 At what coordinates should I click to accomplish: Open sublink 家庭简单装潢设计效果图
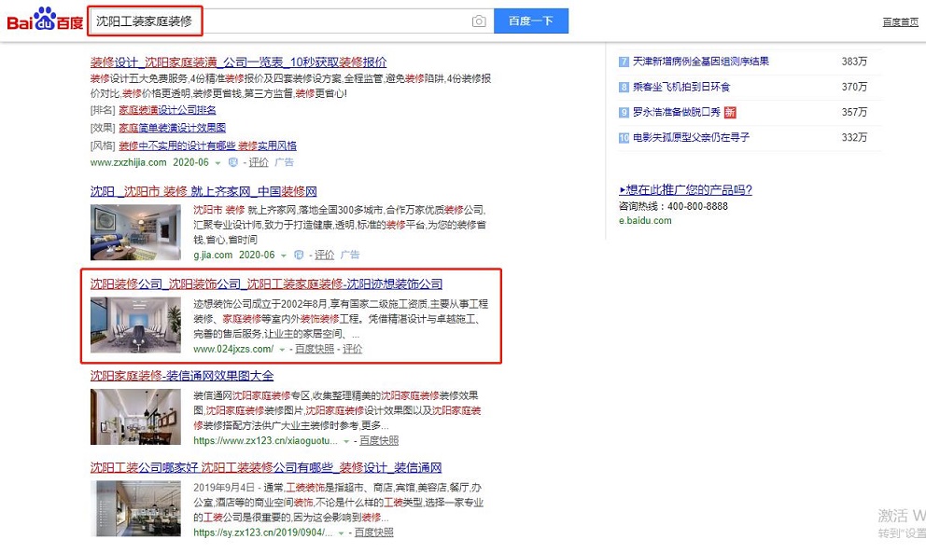(x=172, y=128)
